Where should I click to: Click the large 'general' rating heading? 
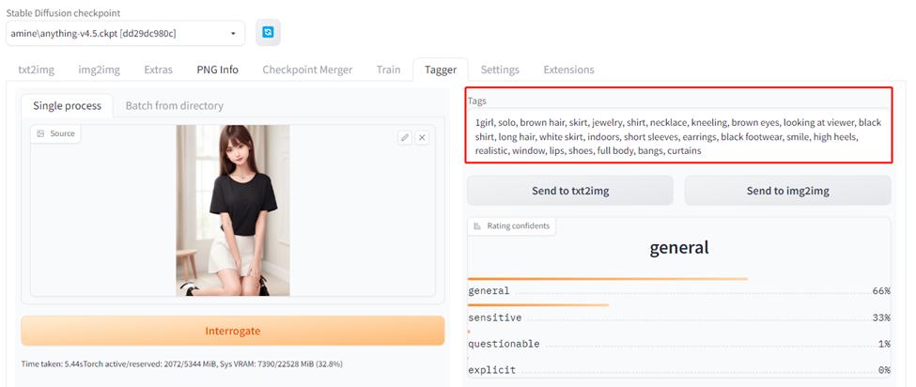tap(679, 247)
